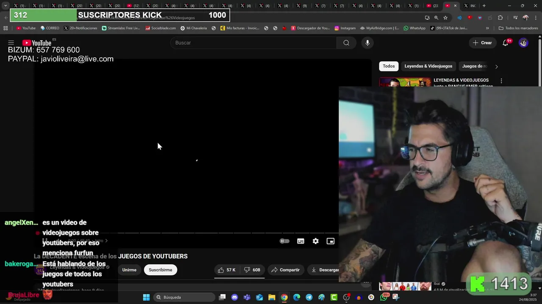Go to YouTube home via logo

(37, 43)
